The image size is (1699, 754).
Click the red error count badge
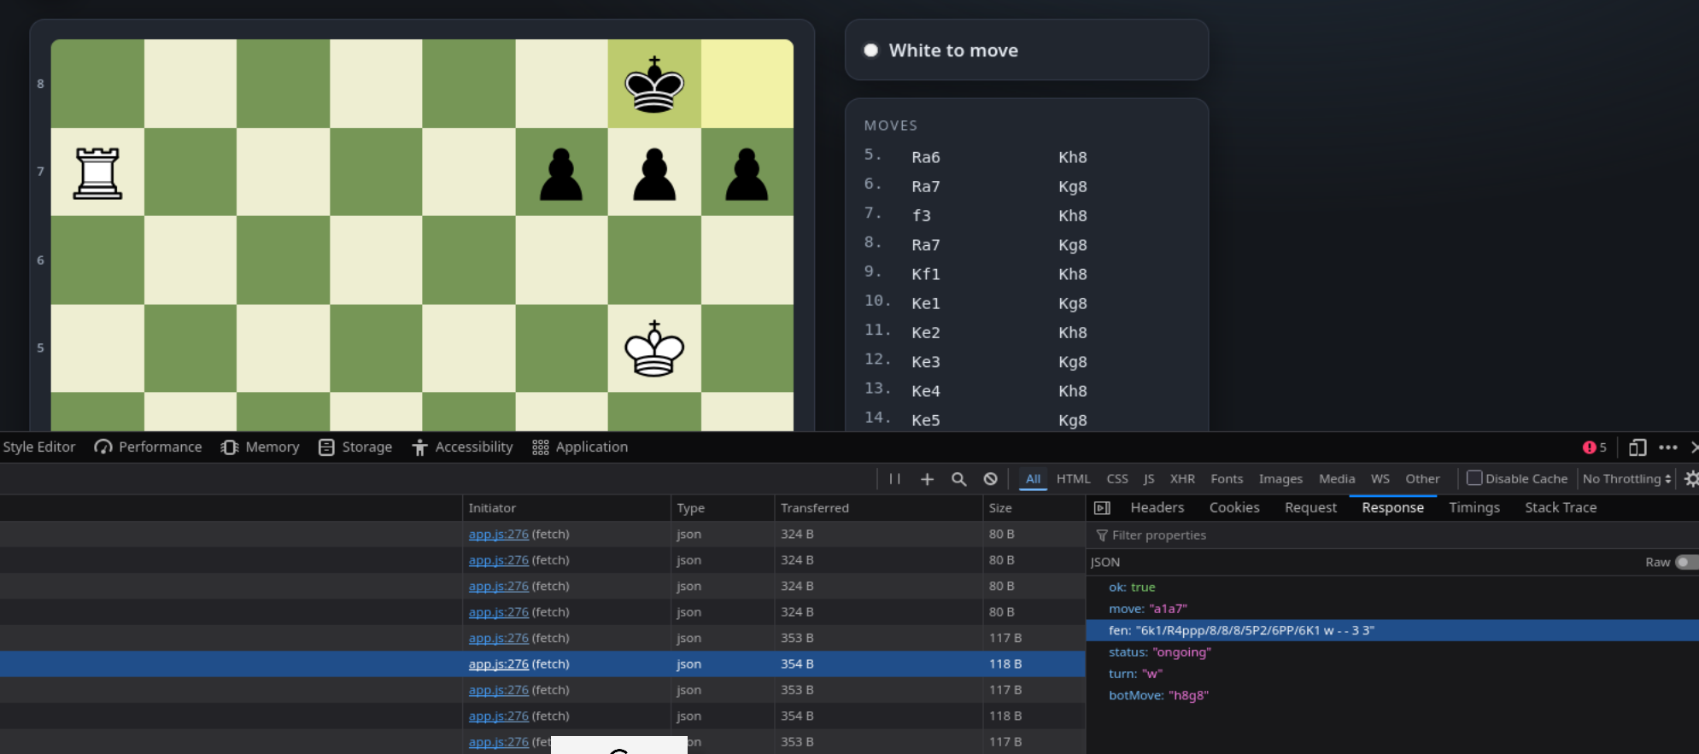1594,447
